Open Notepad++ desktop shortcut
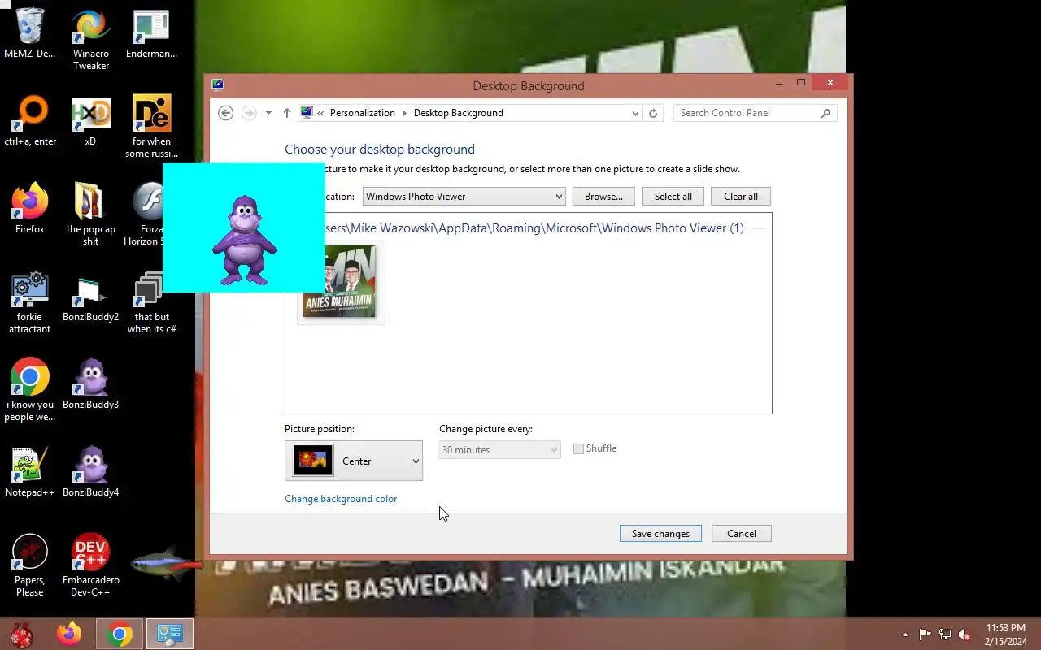 tap(30, 473)
